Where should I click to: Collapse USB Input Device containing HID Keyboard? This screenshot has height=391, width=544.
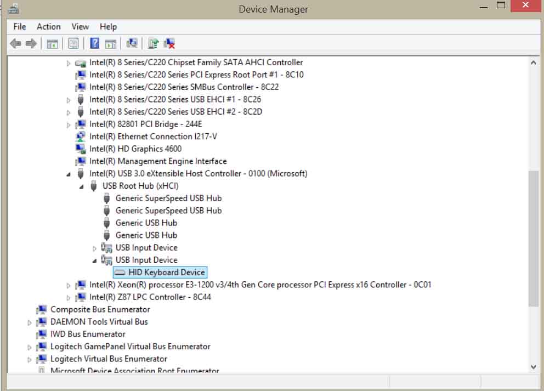point(94,261)
